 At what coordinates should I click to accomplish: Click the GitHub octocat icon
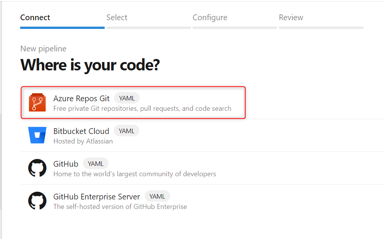tap(37, 168)
